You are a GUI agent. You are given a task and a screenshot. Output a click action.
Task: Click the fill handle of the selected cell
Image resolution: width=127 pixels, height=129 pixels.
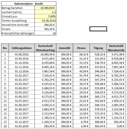(x=107, y=31)
